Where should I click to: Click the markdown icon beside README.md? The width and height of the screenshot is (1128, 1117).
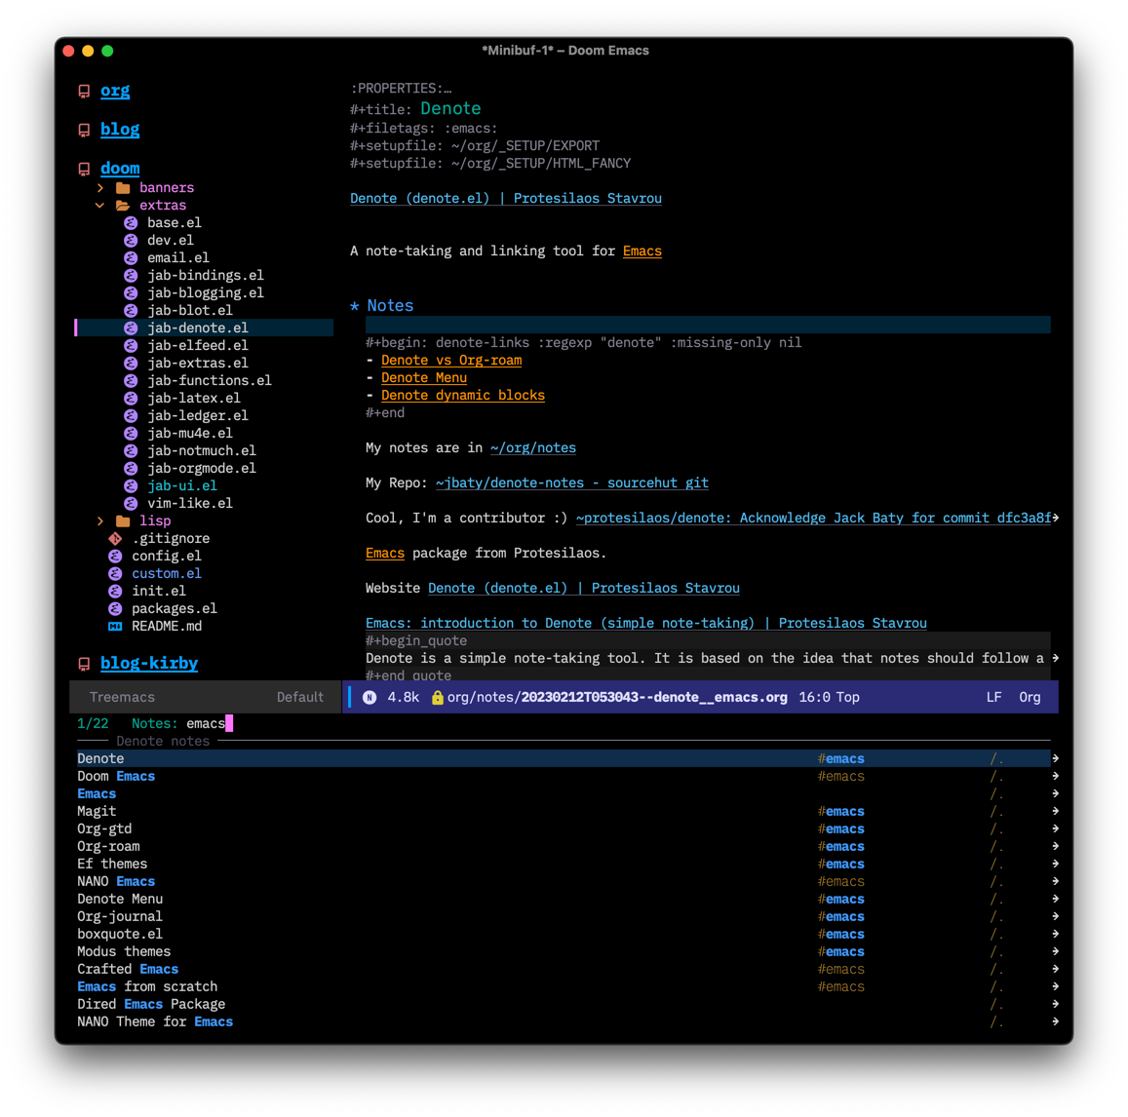[117, 626]
